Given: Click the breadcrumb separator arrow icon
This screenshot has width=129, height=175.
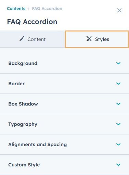Looking at the screenshot, I should click(28, 9).
